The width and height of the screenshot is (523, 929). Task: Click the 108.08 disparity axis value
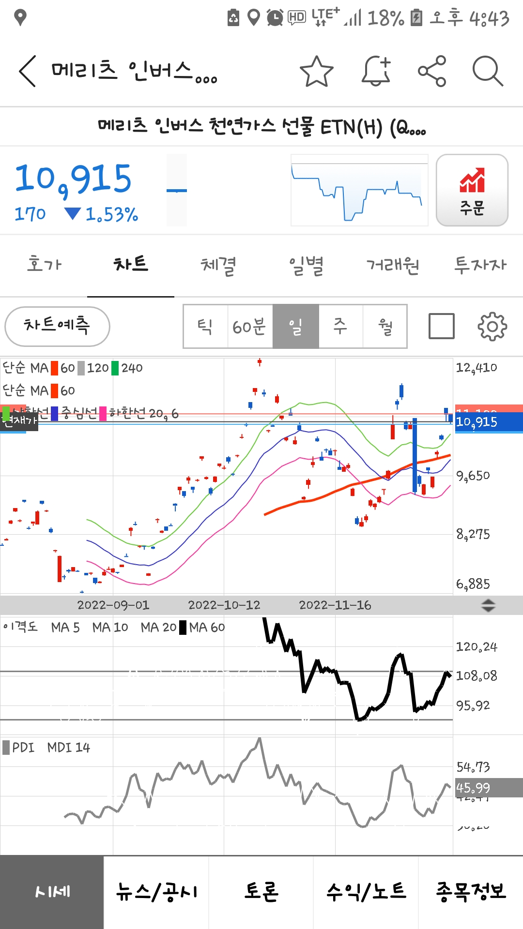click(477, 675)
